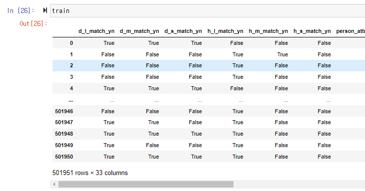Click row index 501946
The height and width of the screenshot is (191, 365).
64,111
